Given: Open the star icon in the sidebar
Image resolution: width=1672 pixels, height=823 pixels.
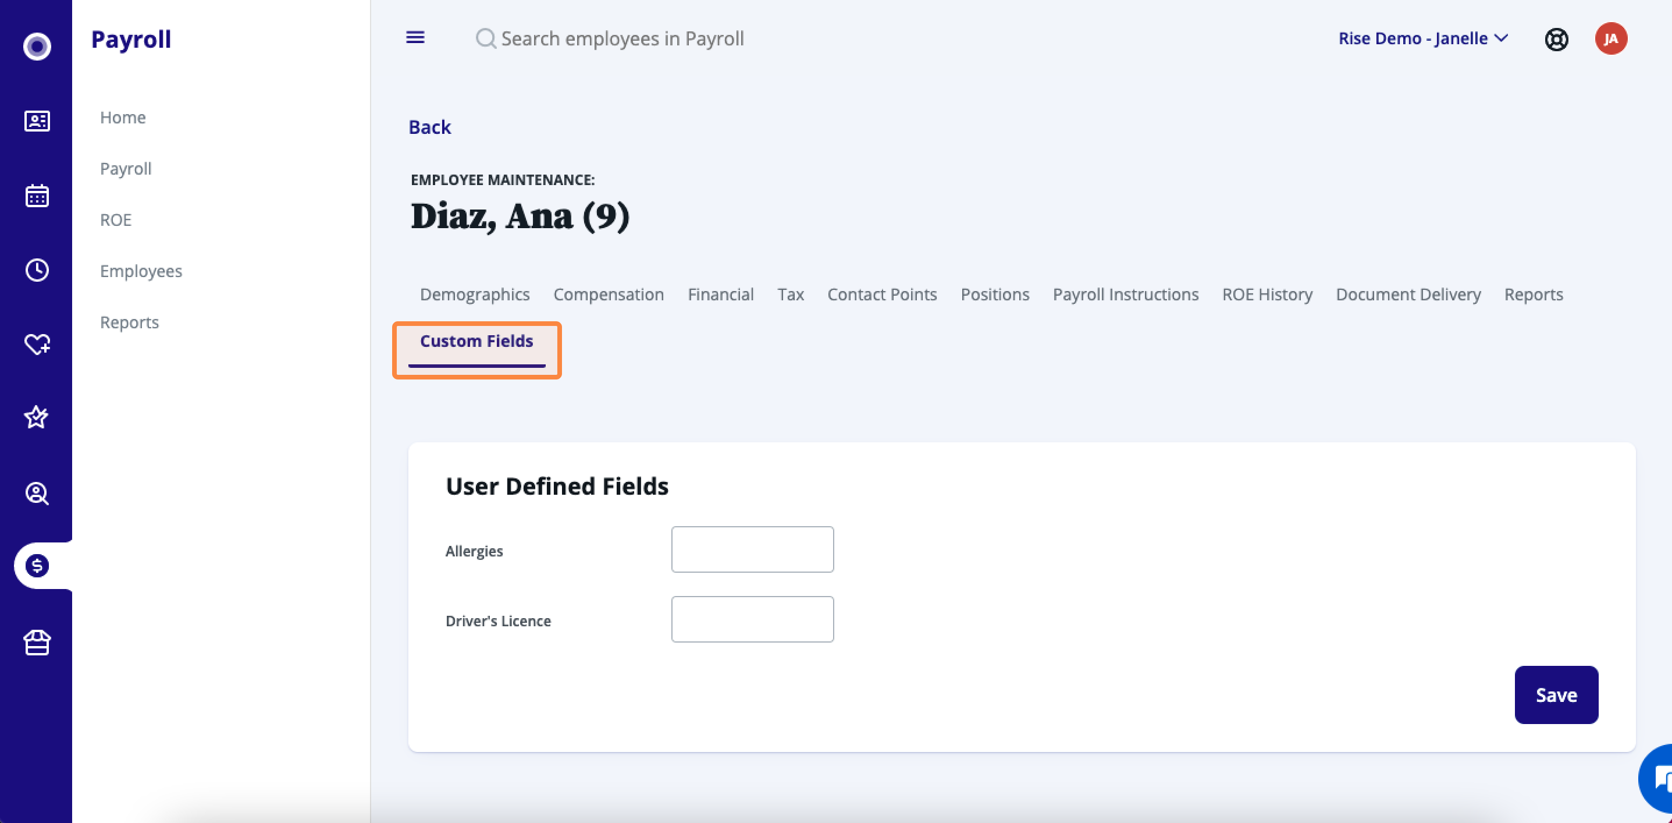Looking at the screenshot, I should [37, 417].
